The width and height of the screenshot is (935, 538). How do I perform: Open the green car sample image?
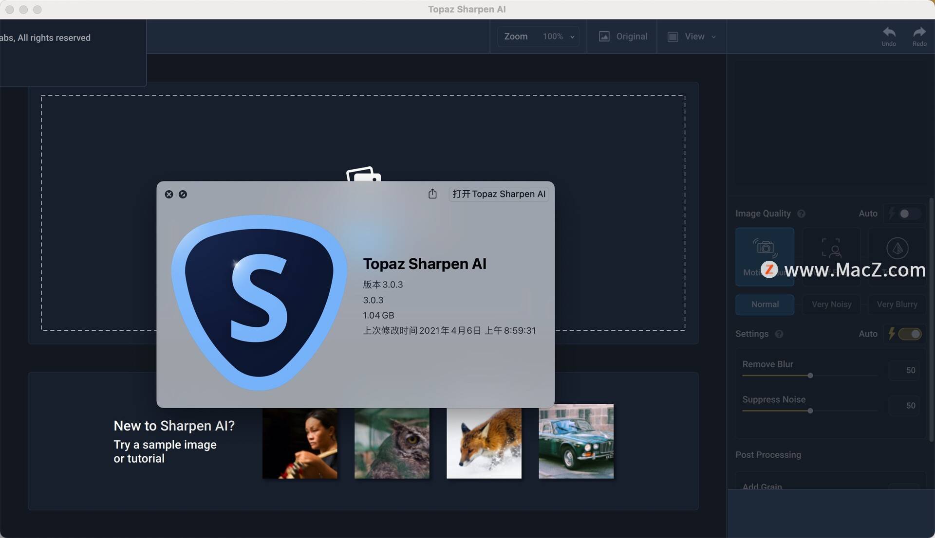point(576,441)
